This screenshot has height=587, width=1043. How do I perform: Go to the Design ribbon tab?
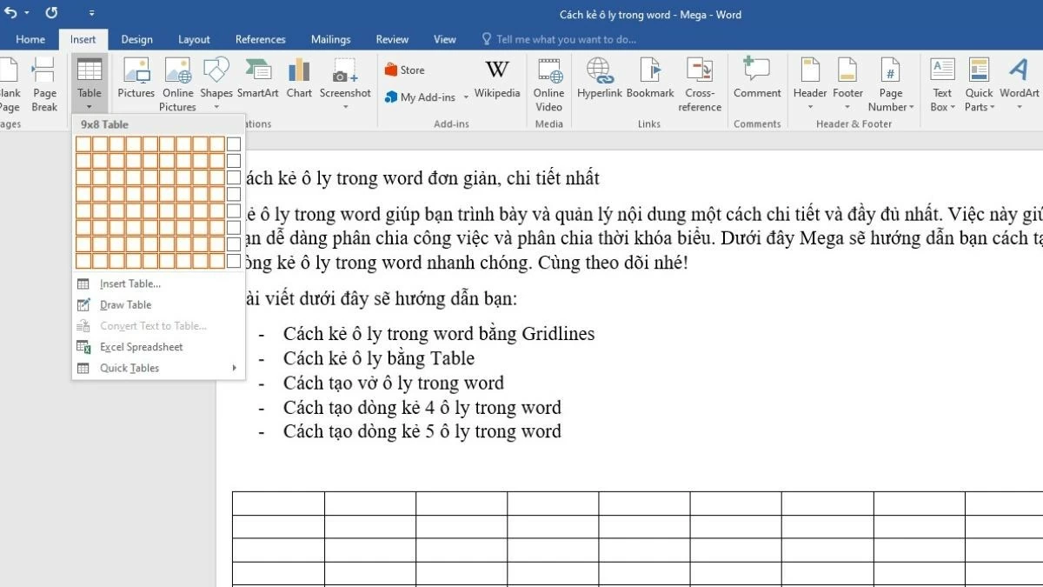pos(136,39)
